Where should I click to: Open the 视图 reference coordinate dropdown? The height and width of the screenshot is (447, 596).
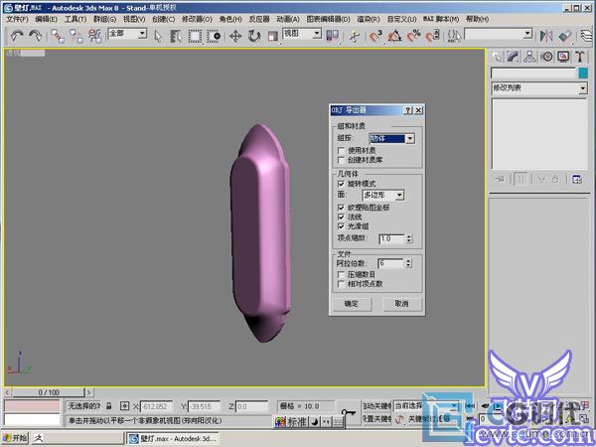pos(302,34)
